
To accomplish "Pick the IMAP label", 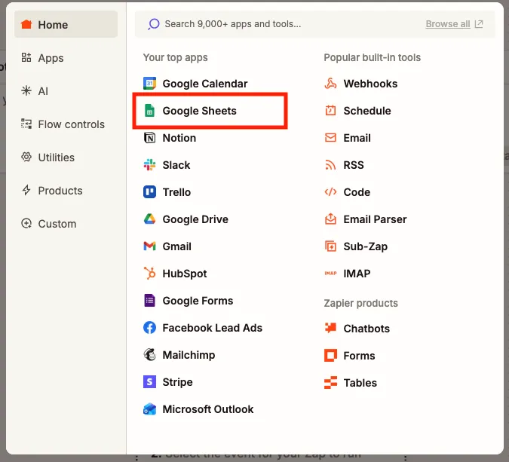I will point(357,274).
